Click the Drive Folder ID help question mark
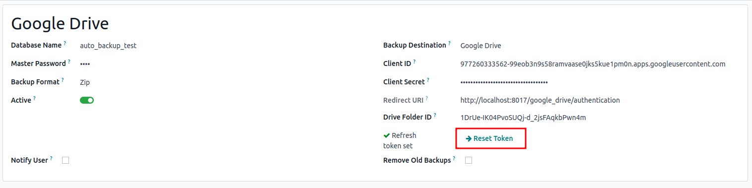The image size is (752, 188). click(435, 116)
